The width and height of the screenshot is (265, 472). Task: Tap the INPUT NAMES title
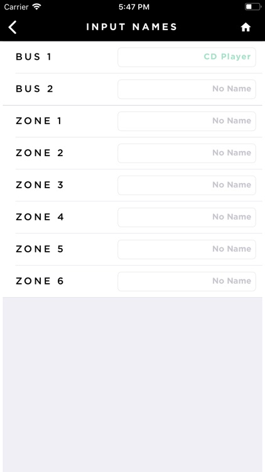132,27
